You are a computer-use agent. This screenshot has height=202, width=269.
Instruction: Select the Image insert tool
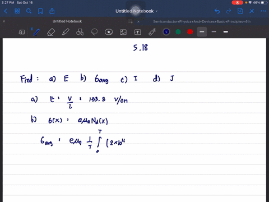coord(123,32)
